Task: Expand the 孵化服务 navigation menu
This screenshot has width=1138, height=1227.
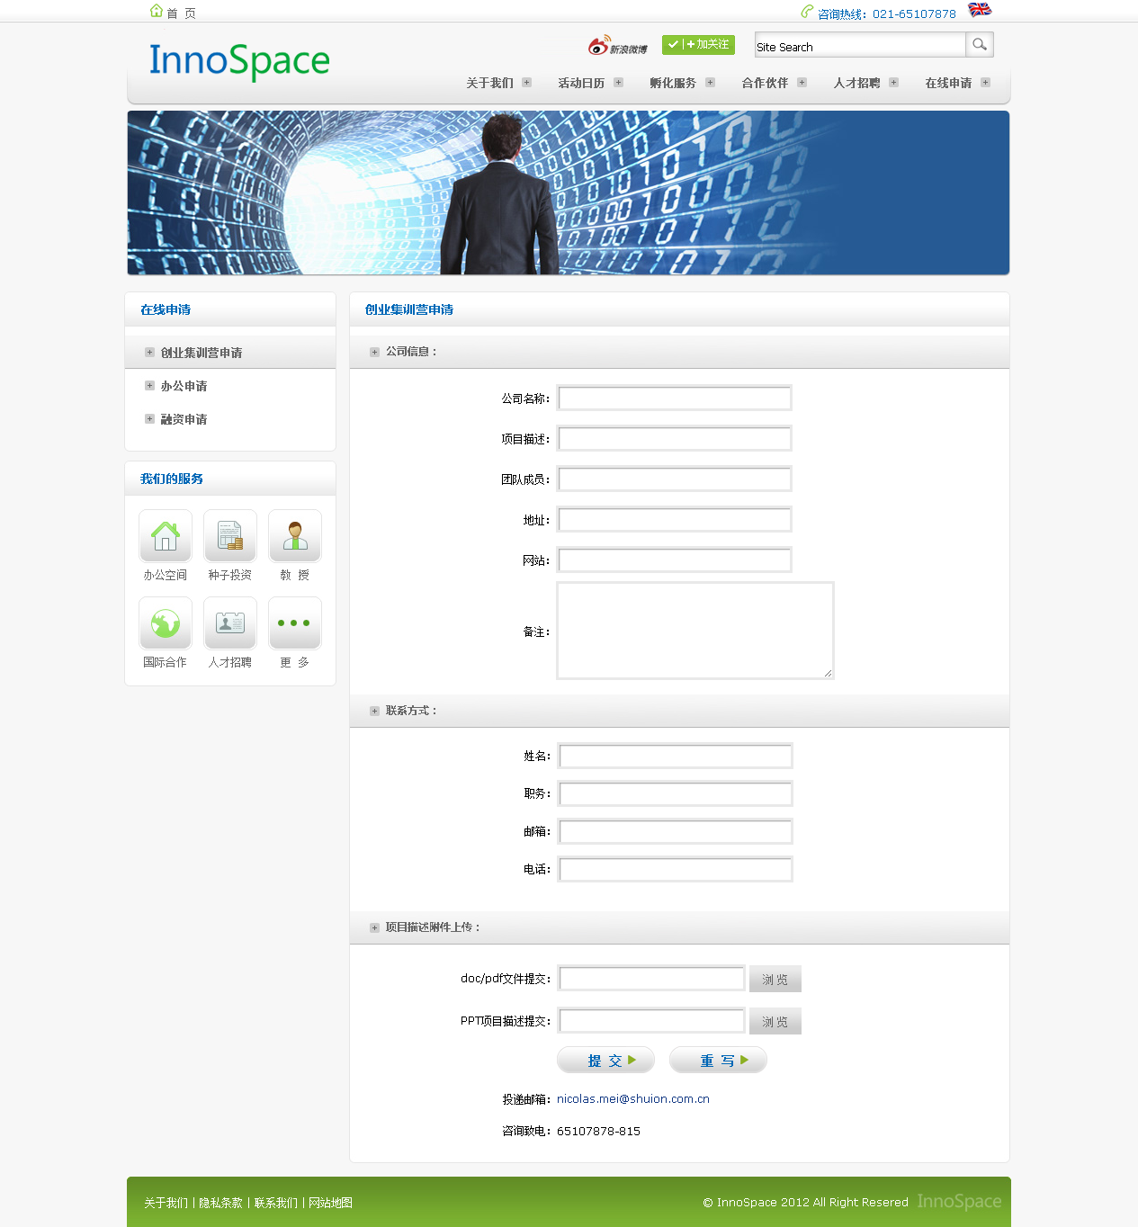Action: click(x=681, y=83)
